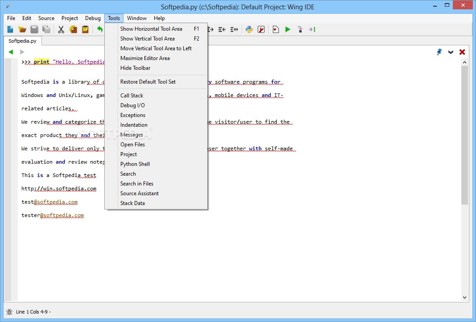Viewport: 476px width, 322px height.
Task: Click the green Undo arrow icon
Action: [100, 29]
